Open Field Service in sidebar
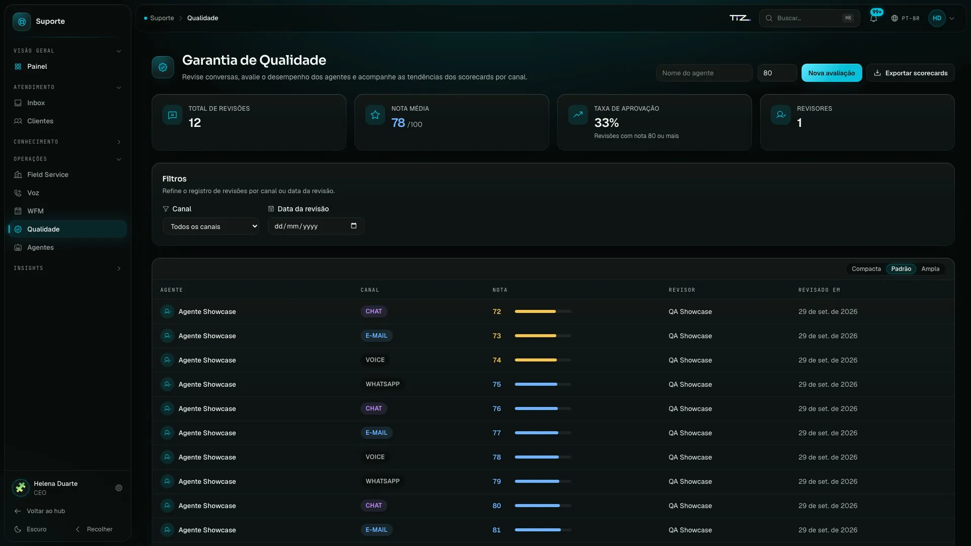 pos(67,175)
